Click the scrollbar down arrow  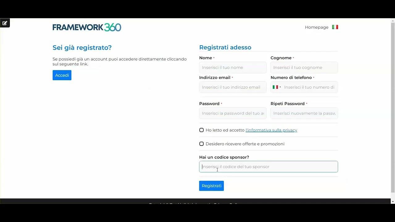click(393, 201)
